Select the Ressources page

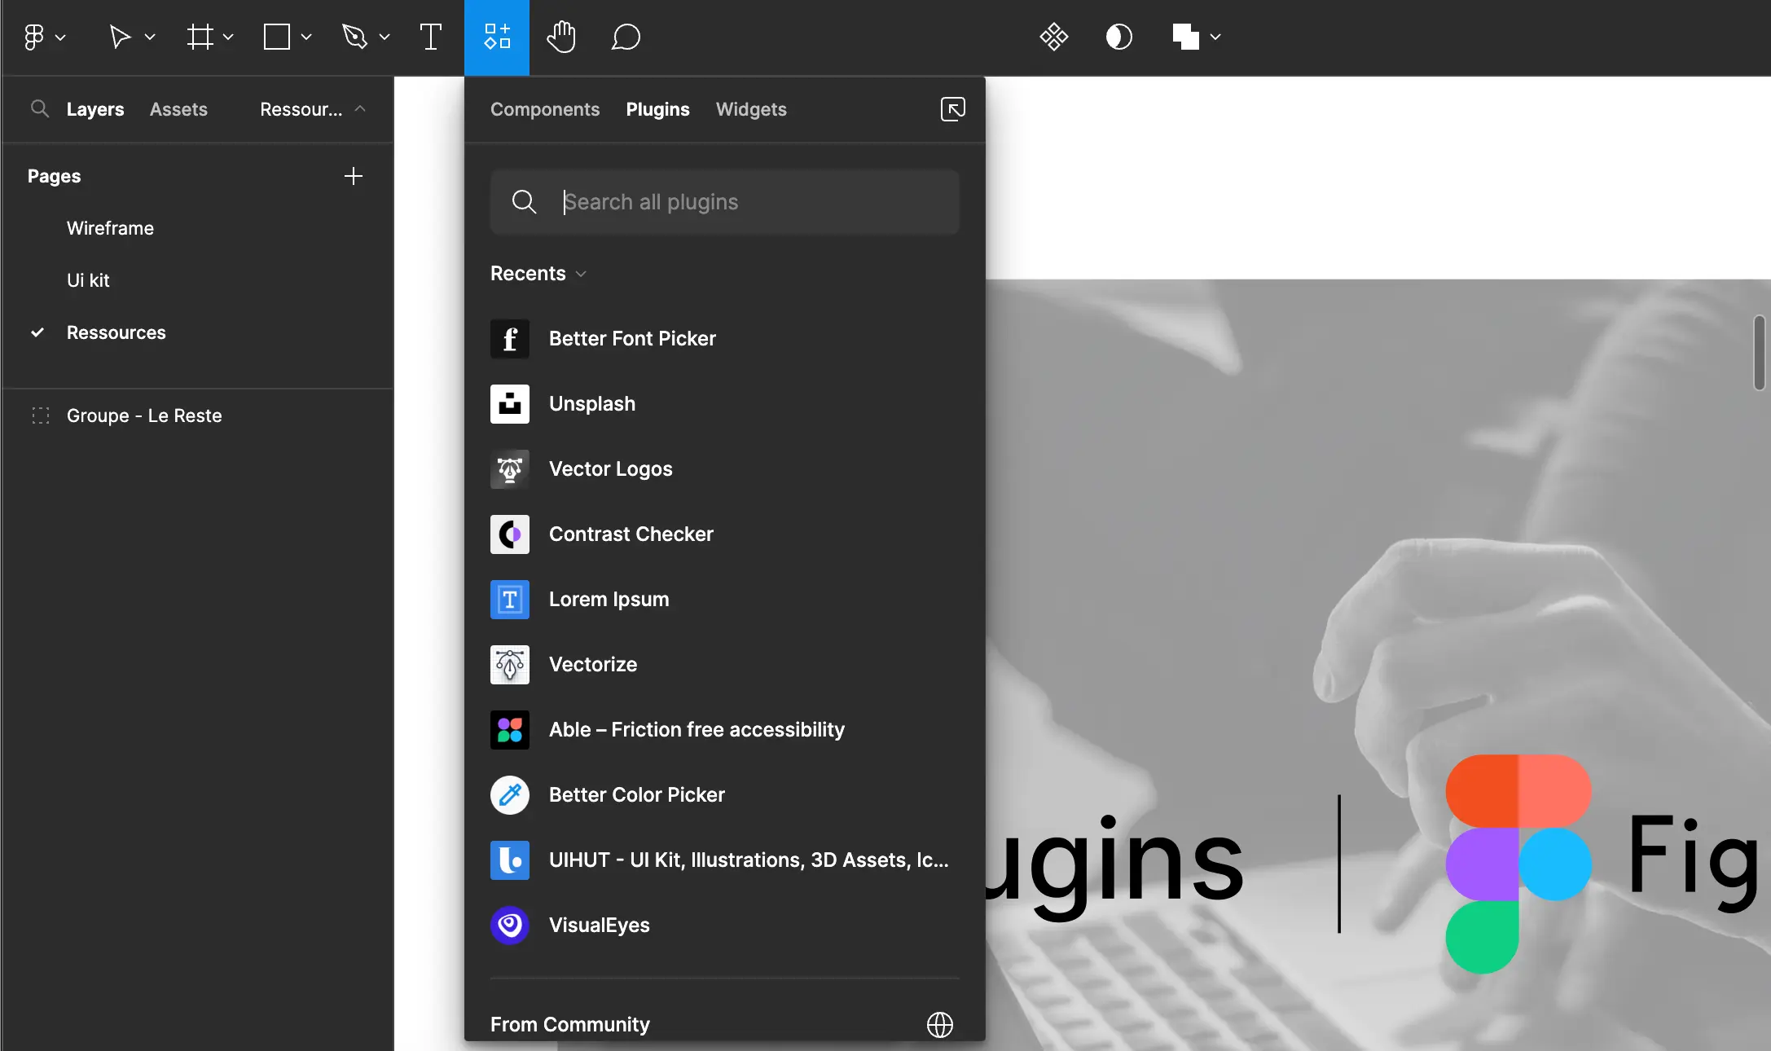pos(116,332)
